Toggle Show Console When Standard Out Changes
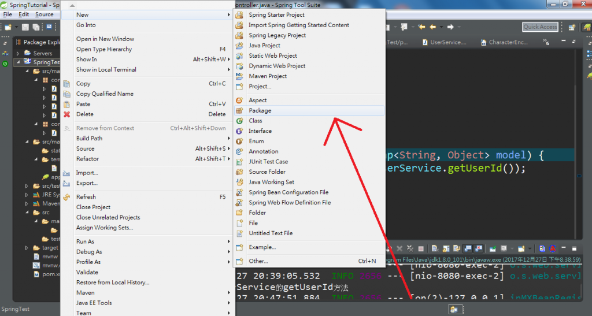Screen dimensions: 592x316 coord(467,248)
